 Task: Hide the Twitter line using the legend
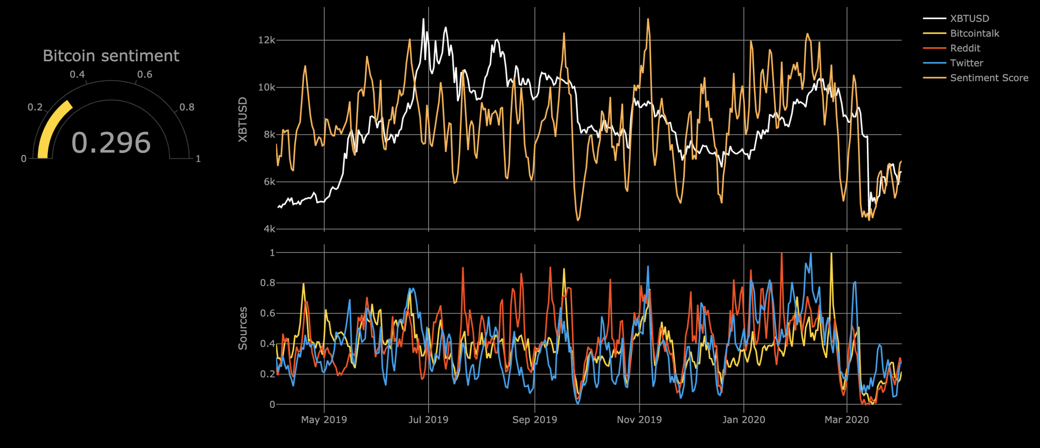(967, 63)
